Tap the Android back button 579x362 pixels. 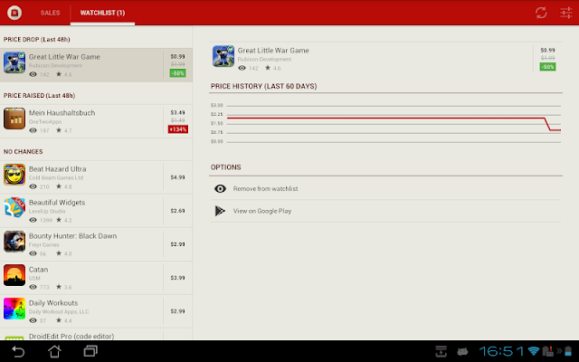[18, 351]
